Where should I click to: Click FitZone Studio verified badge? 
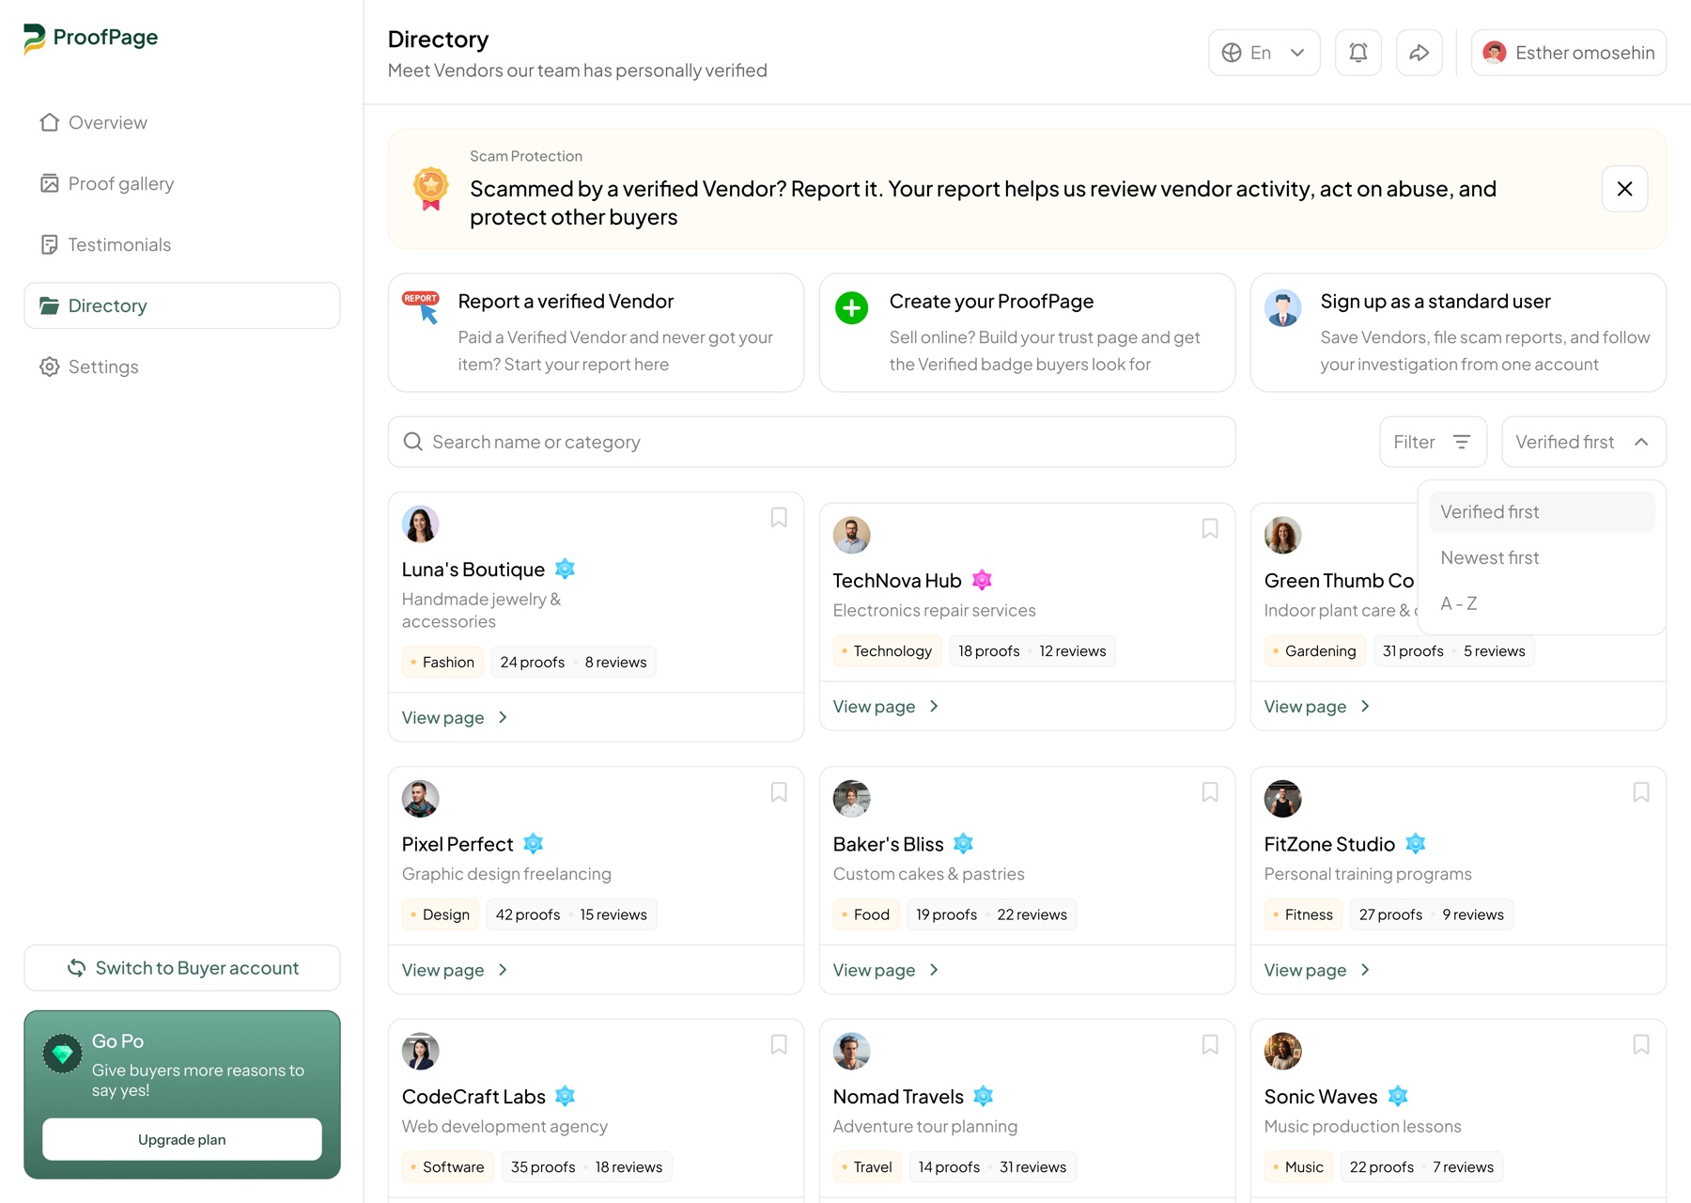(1416, 844)
